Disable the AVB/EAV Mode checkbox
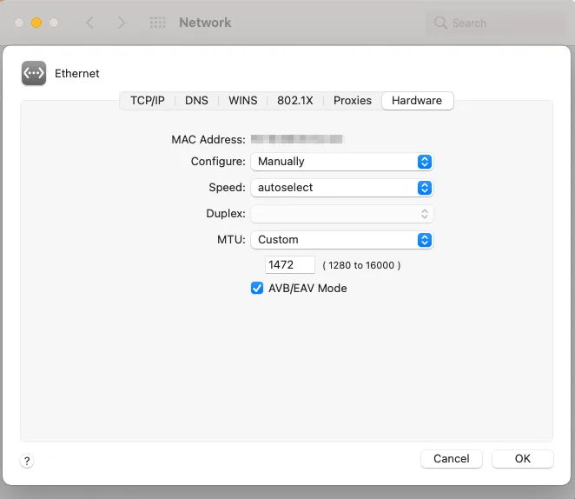 point(257,289)
